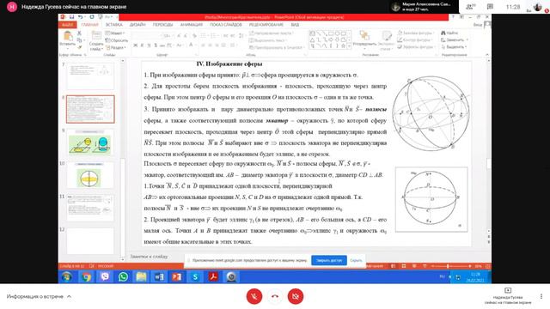The width and height of the screenshot is (550, 309).
Task: Open the Meet chat panel
Action: pos(490,7)
